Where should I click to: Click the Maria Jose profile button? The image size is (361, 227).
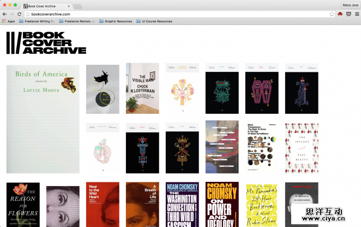(350, 5)
